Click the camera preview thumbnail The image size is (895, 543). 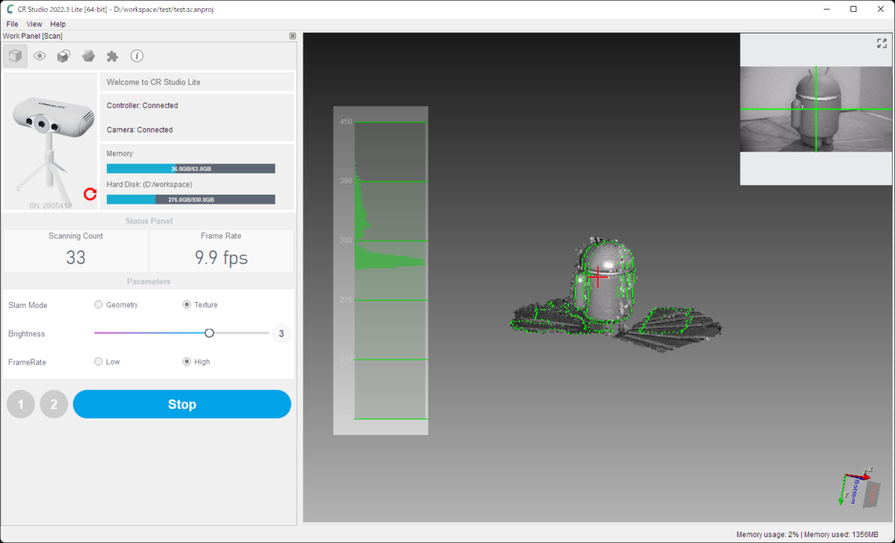click(x=816, y=109)
